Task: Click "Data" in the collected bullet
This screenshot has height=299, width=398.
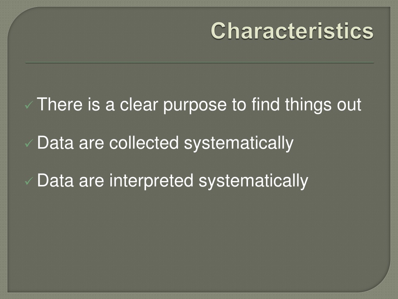Action: pyautogui.click(x=56, y=142)
